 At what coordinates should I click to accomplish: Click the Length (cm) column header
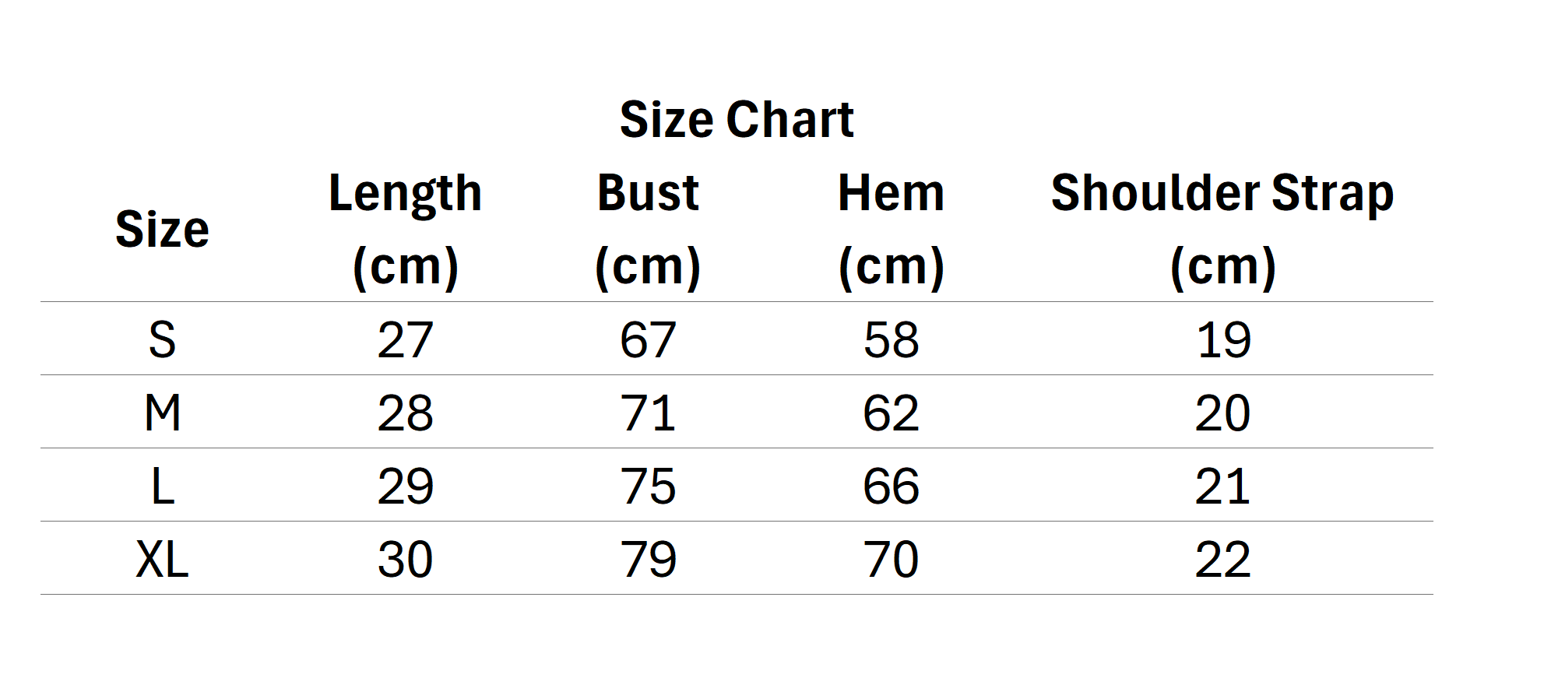tap(405, 229)
